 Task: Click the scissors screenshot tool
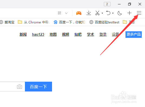(x=97, y=13)
